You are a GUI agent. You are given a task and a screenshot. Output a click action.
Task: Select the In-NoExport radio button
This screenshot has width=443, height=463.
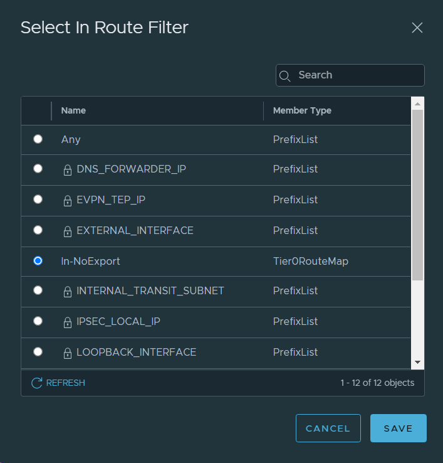[38, 260]
